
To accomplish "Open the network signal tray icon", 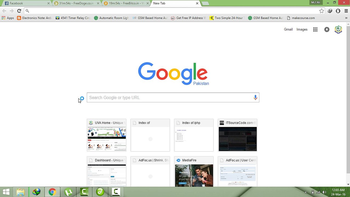I will (318, 192).
